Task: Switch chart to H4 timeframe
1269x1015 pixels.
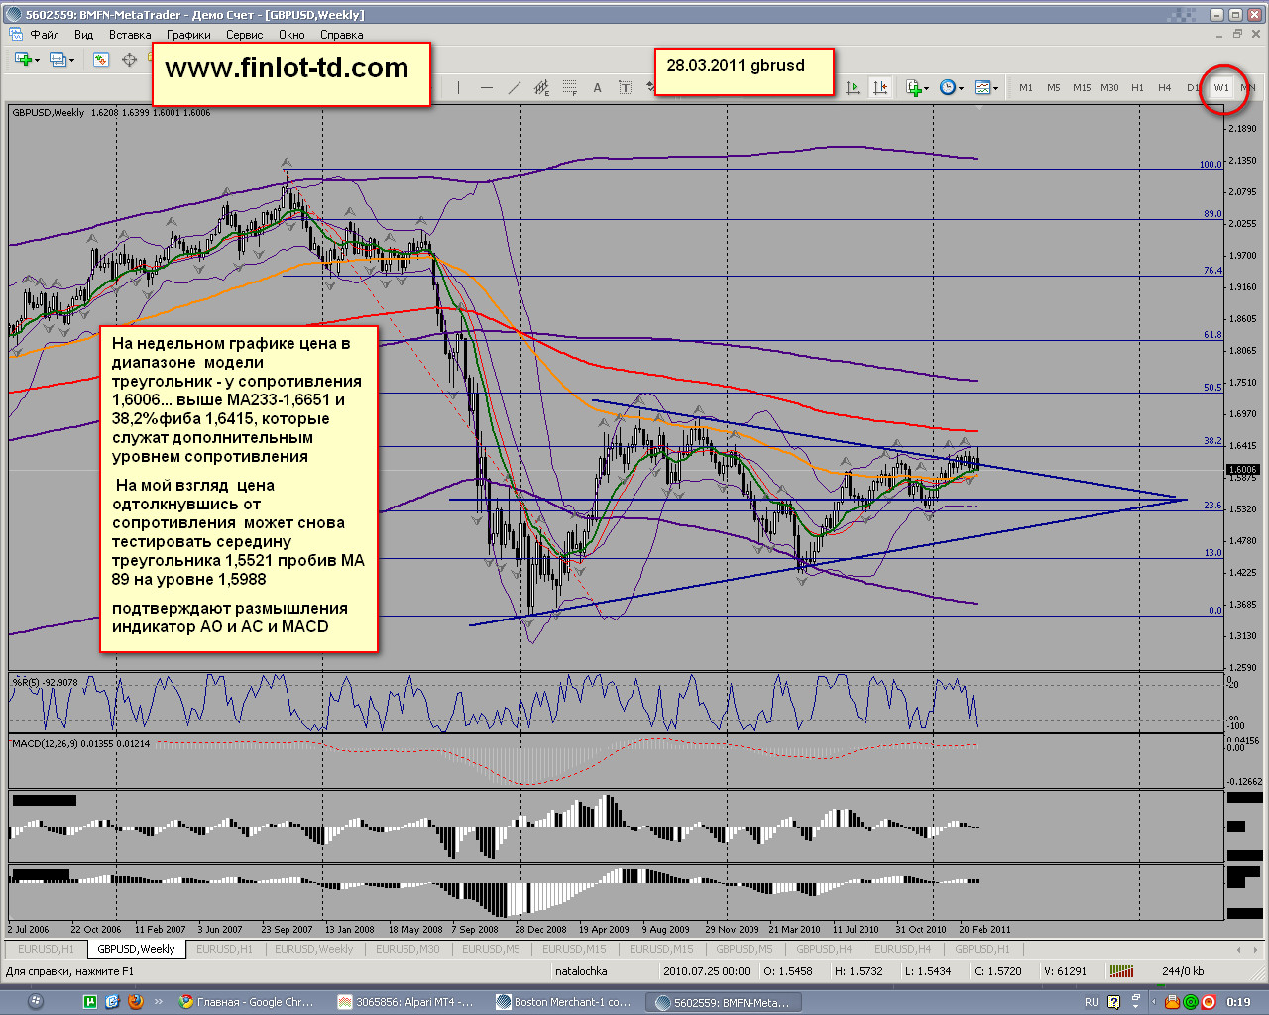Action: pos(1165,87)
